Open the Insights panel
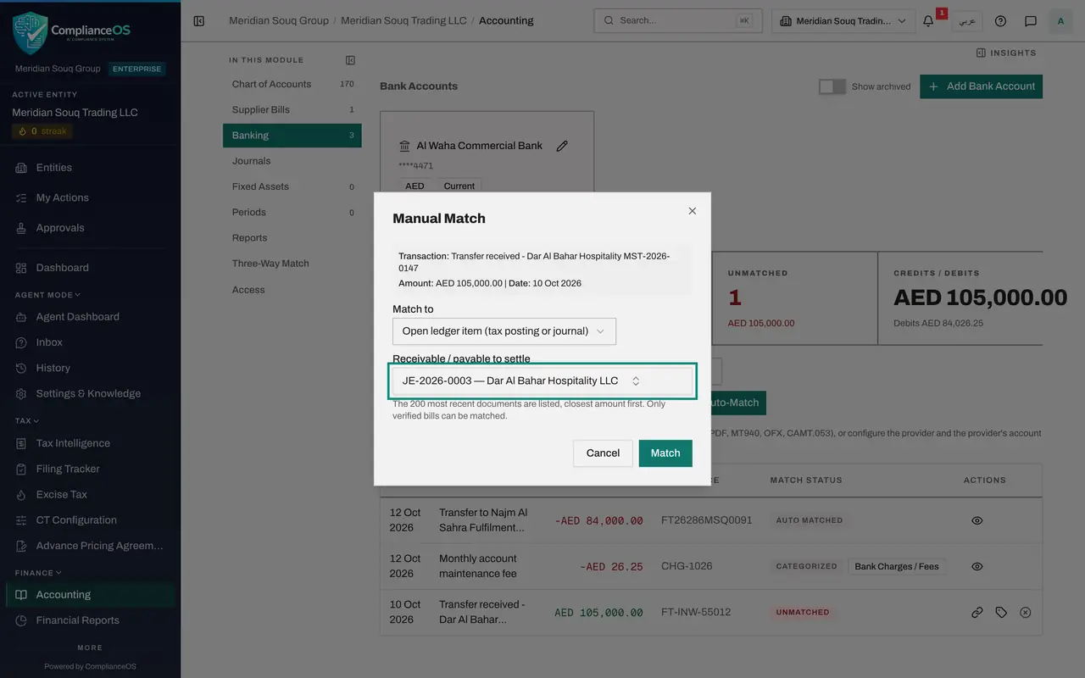1085x678 pixels. coord(1006,53)
